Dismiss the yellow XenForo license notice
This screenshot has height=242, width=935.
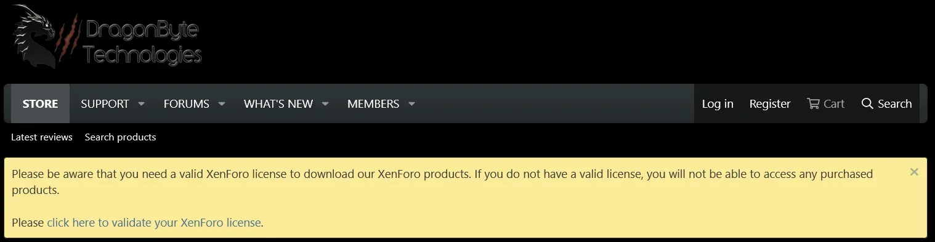pyautogui.click(x=914, y=172)
